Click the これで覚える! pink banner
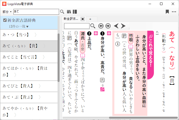179x120 pixels. tap(151, 55)
